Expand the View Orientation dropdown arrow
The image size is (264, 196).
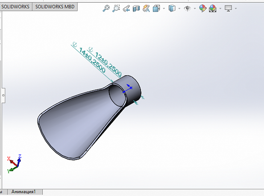pos(164,9)
